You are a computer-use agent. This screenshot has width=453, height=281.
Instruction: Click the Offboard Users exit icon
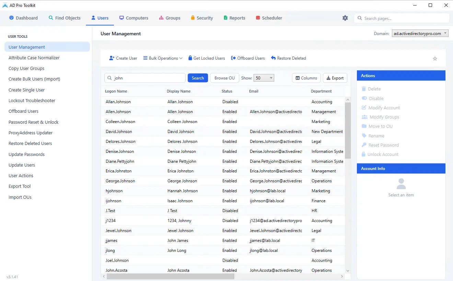(233, 58)
